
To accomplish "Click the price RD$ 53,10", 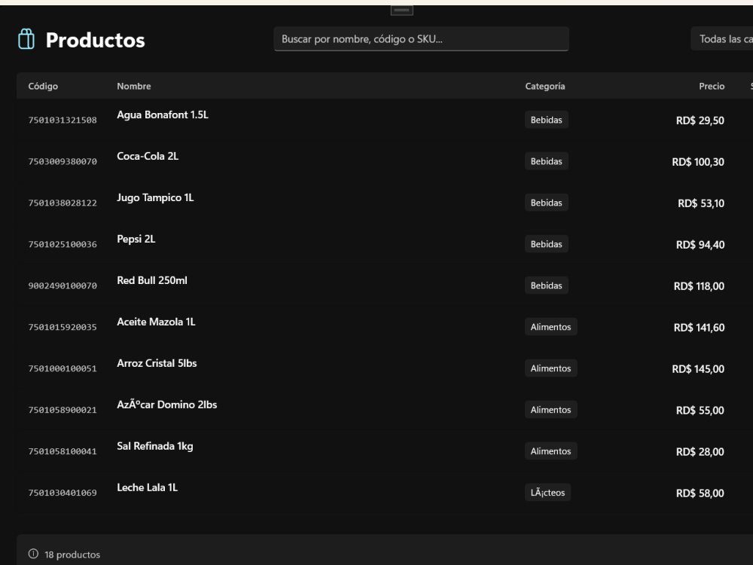I will [x=701, y=203].
